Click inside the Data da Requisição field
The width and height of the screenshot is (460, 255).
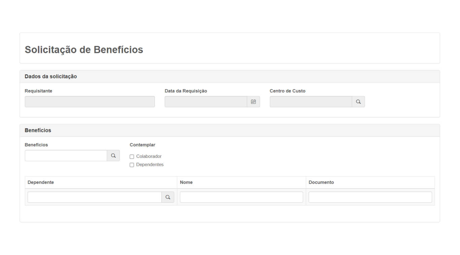(206, 102)
